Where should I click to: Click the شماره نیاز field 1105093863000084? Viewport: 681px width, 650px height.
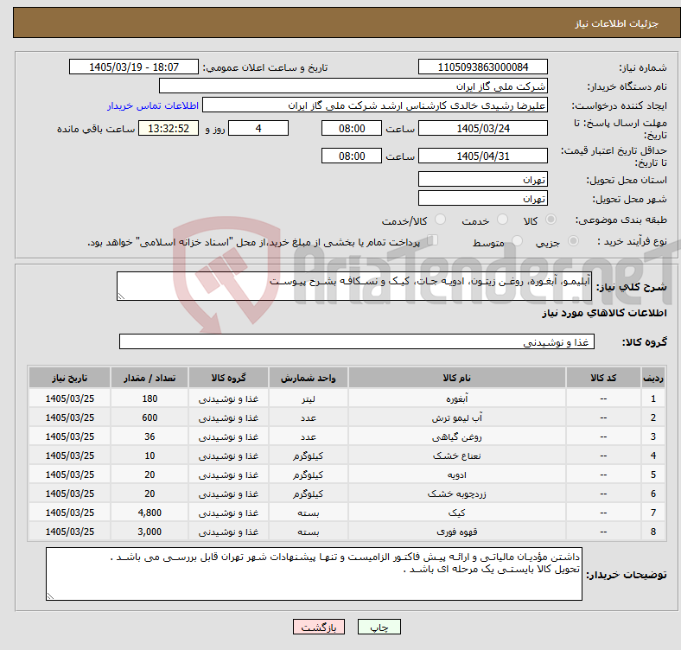pos(482,67)
